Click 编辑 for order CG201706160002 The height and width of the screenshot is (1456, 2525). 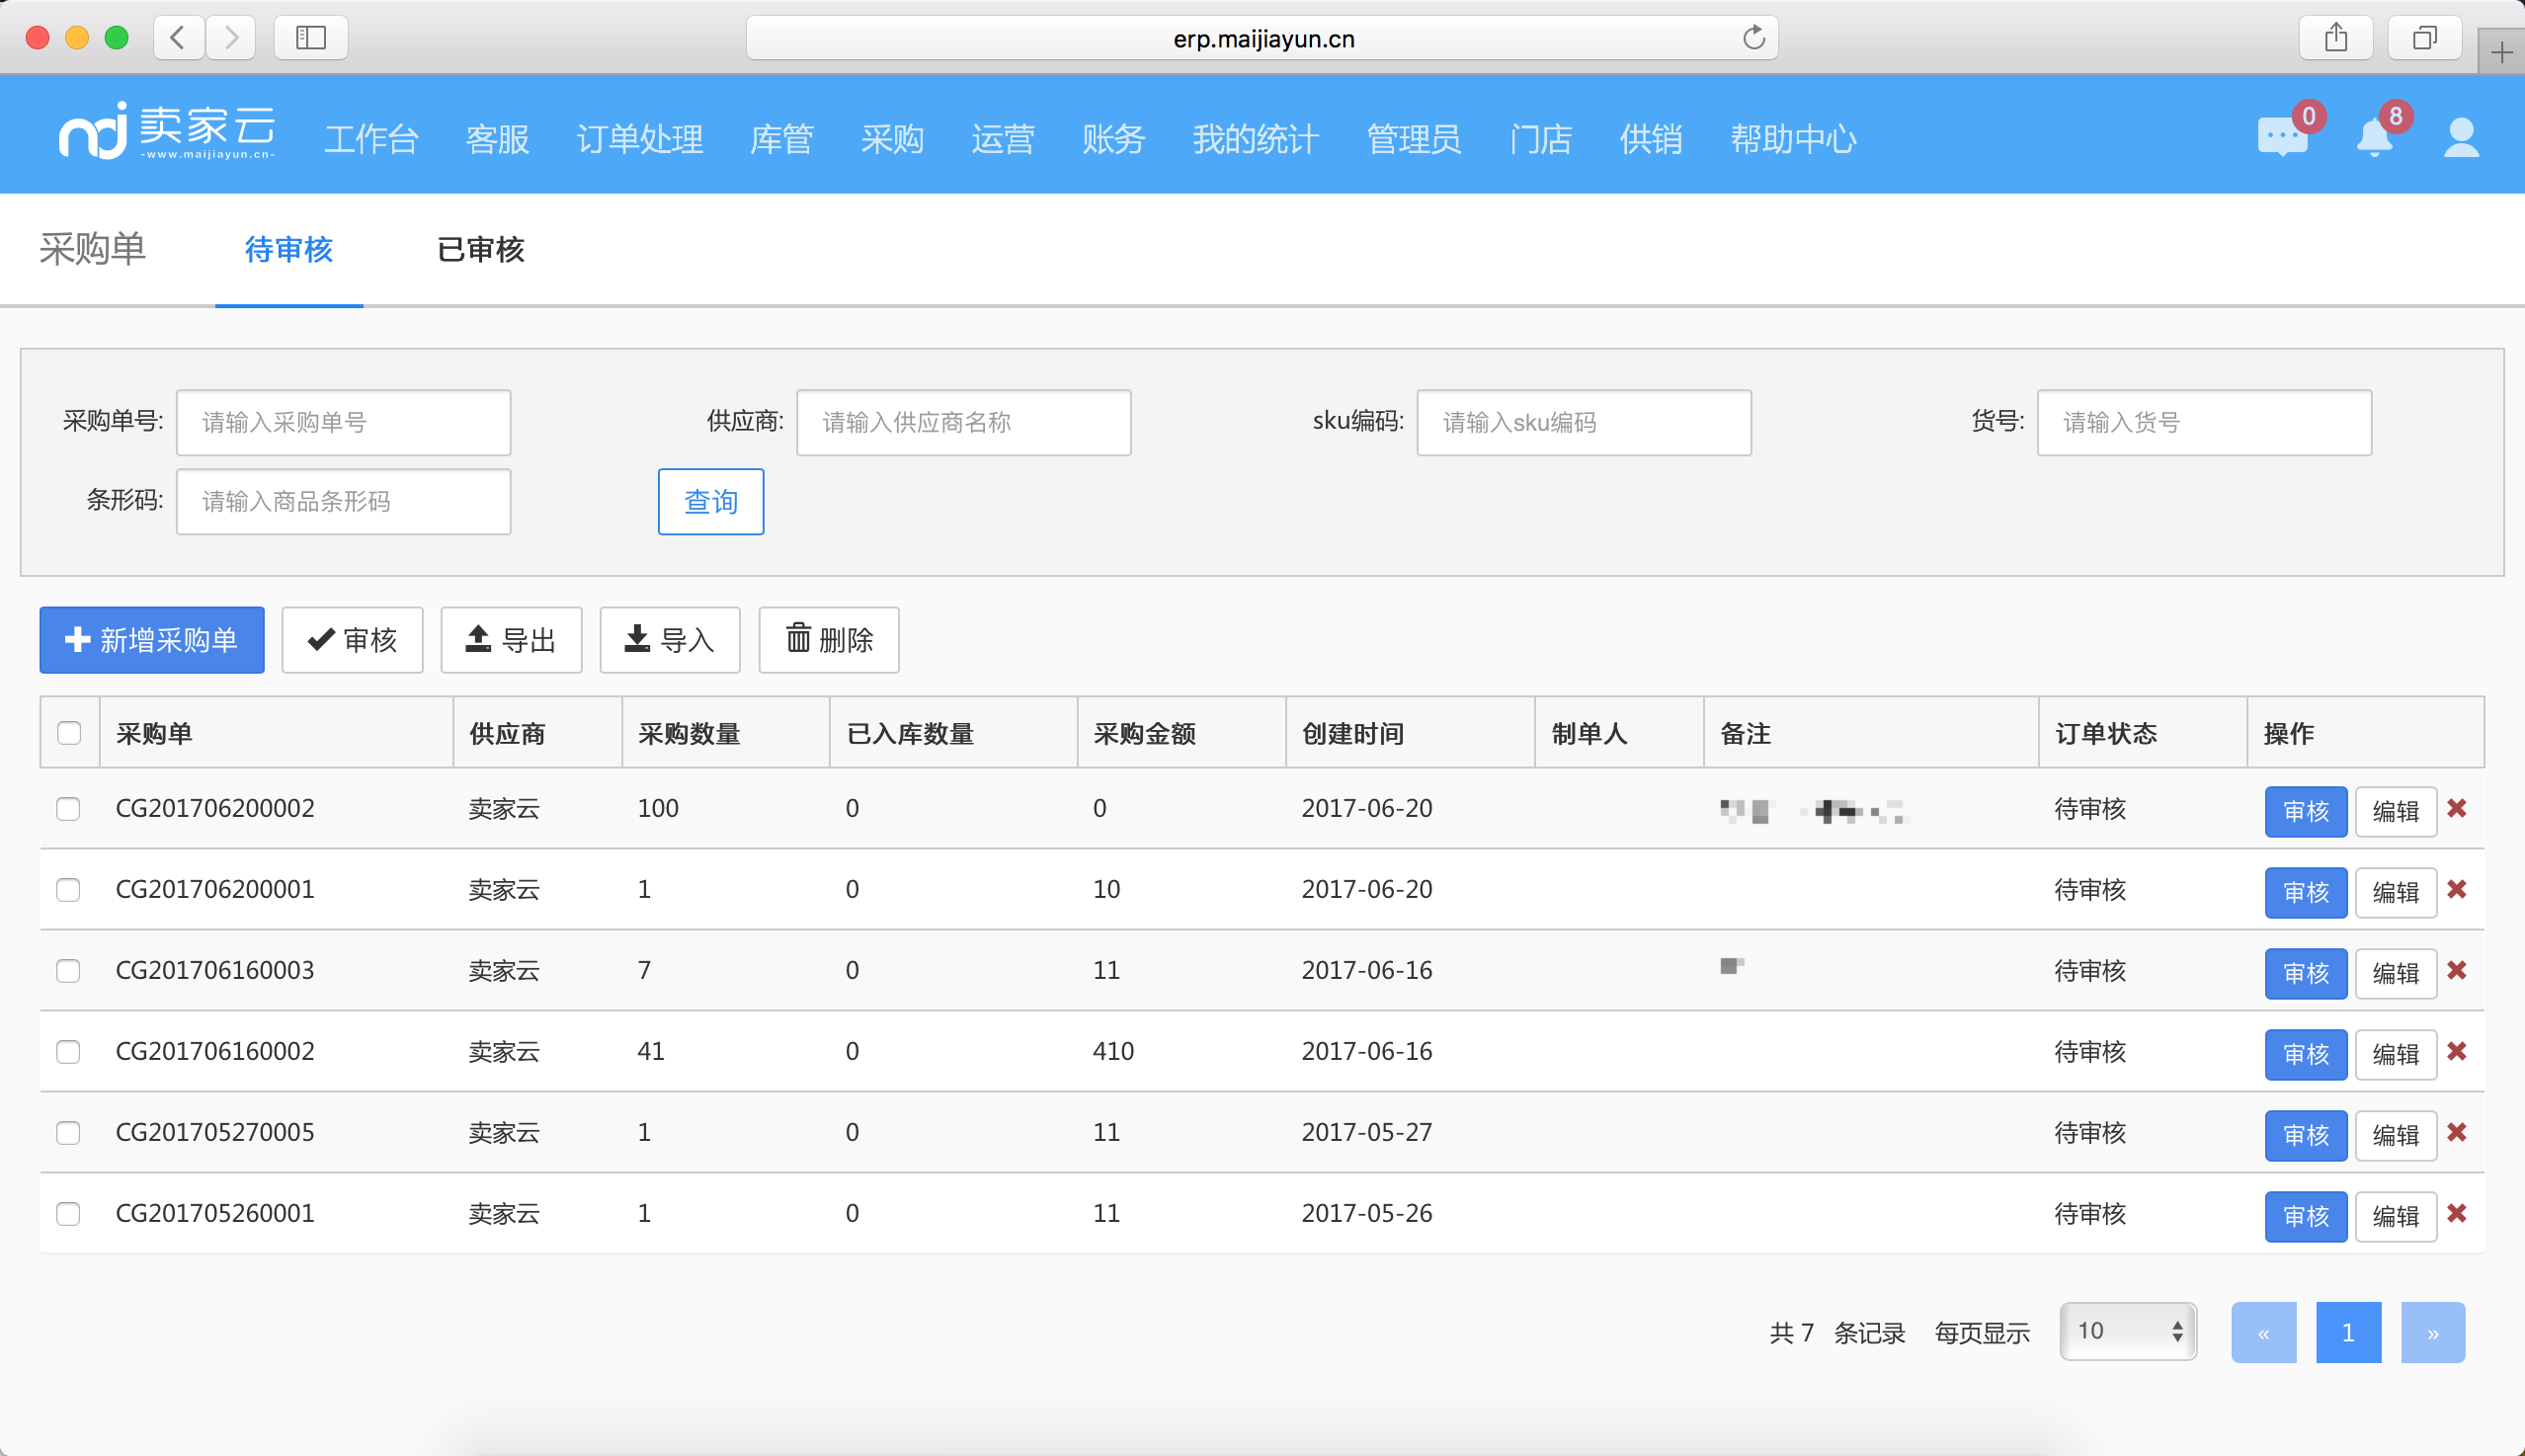point(2396,1054)
